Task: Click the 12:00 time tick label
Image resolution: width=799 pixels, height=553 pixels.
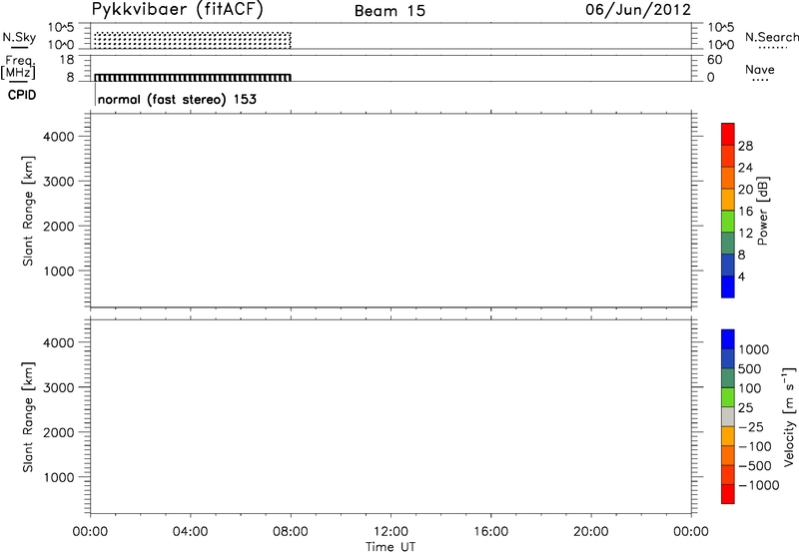Action: click(x=391, y=532)
